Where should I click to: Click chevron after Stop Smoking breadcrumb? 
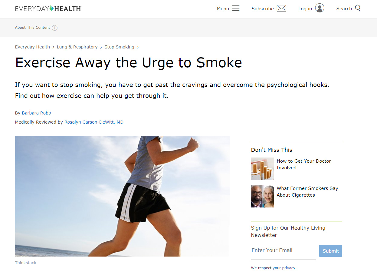pos(138,47)
